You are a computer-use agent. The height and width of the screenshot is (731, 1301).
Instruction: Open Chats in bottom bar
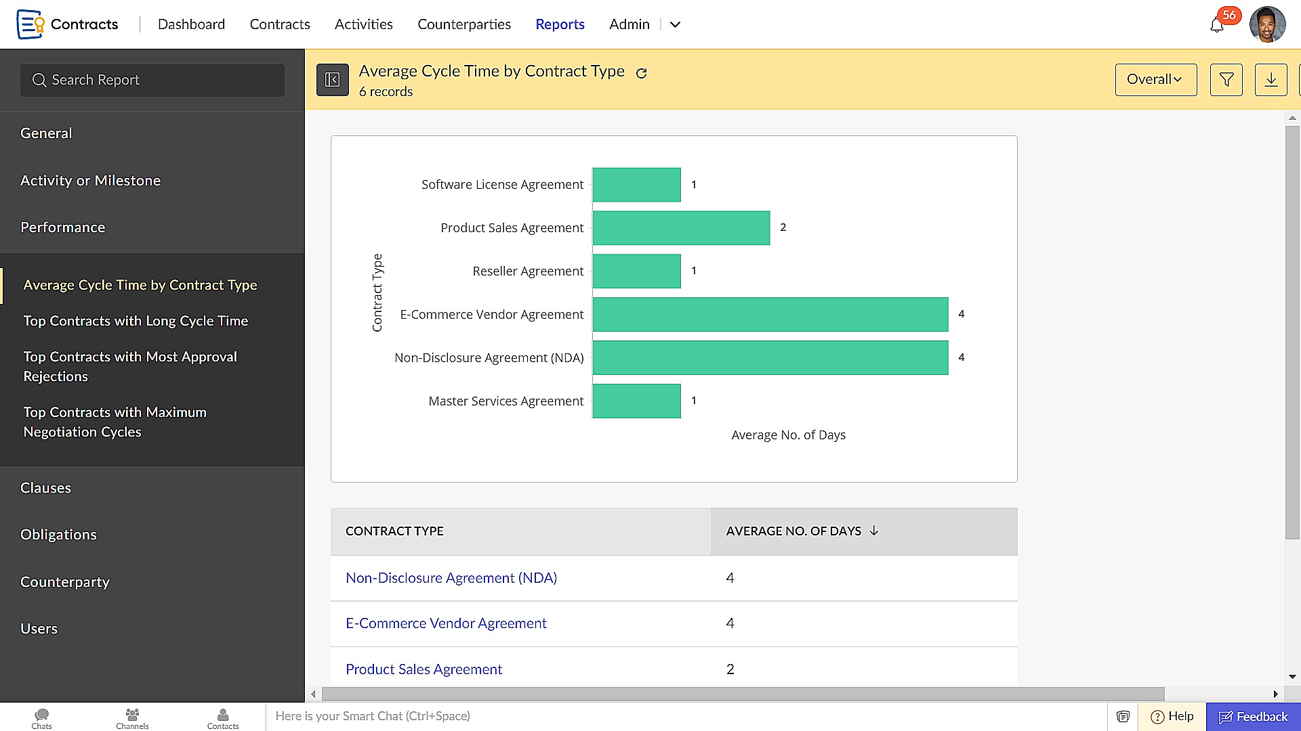click(41, 718)
